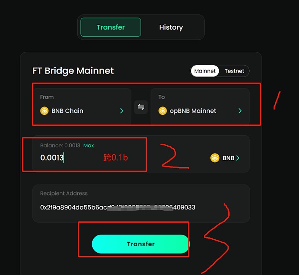Click the swap direction arrows icon
The width and height of the screenshot is (299, 275).
tap(141, 107)
